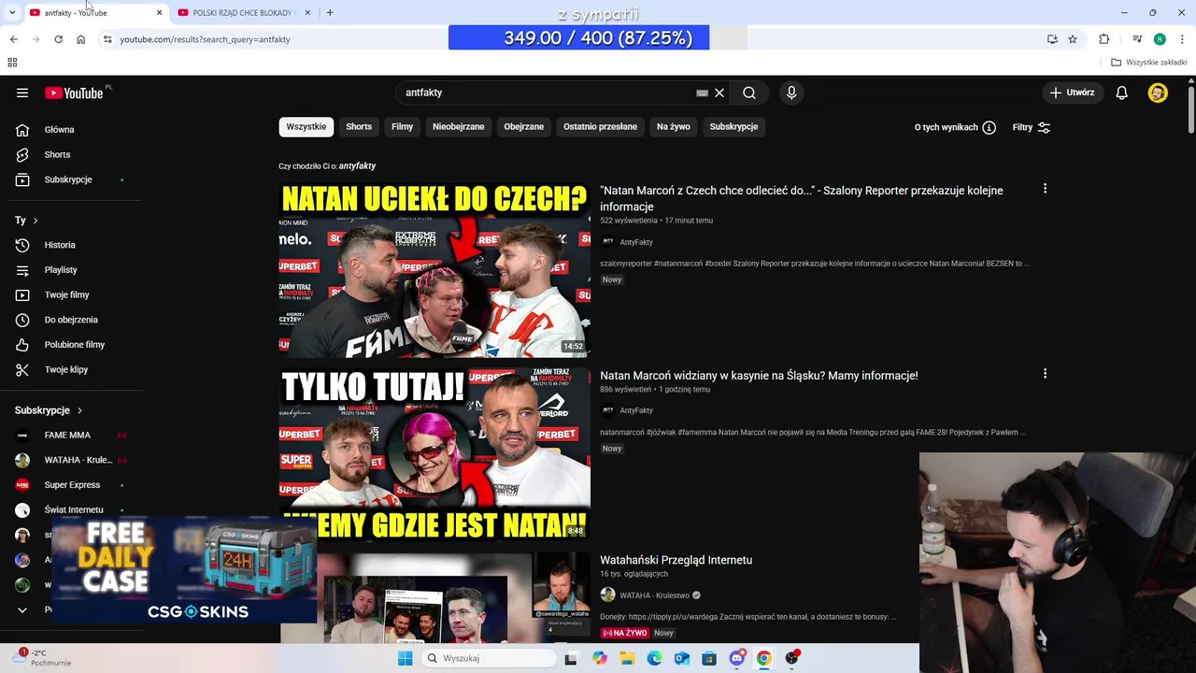1196x673 pixels.
Task: Open Chrome three-dot menu
Action: [x=1183, y=39]
